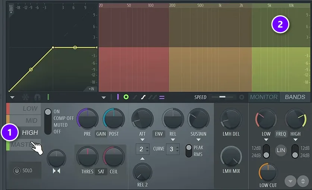
Task: Switch to the MONITOR tab
Action: coord(264,97)
